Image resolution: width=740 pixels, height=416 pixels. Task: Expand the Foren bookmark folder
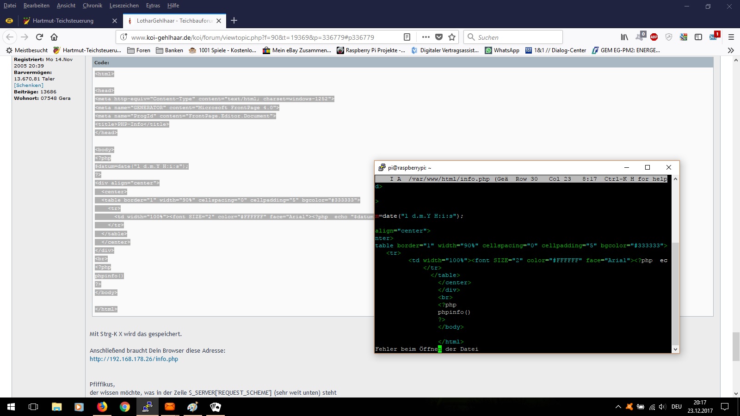(x=139, y=50)
